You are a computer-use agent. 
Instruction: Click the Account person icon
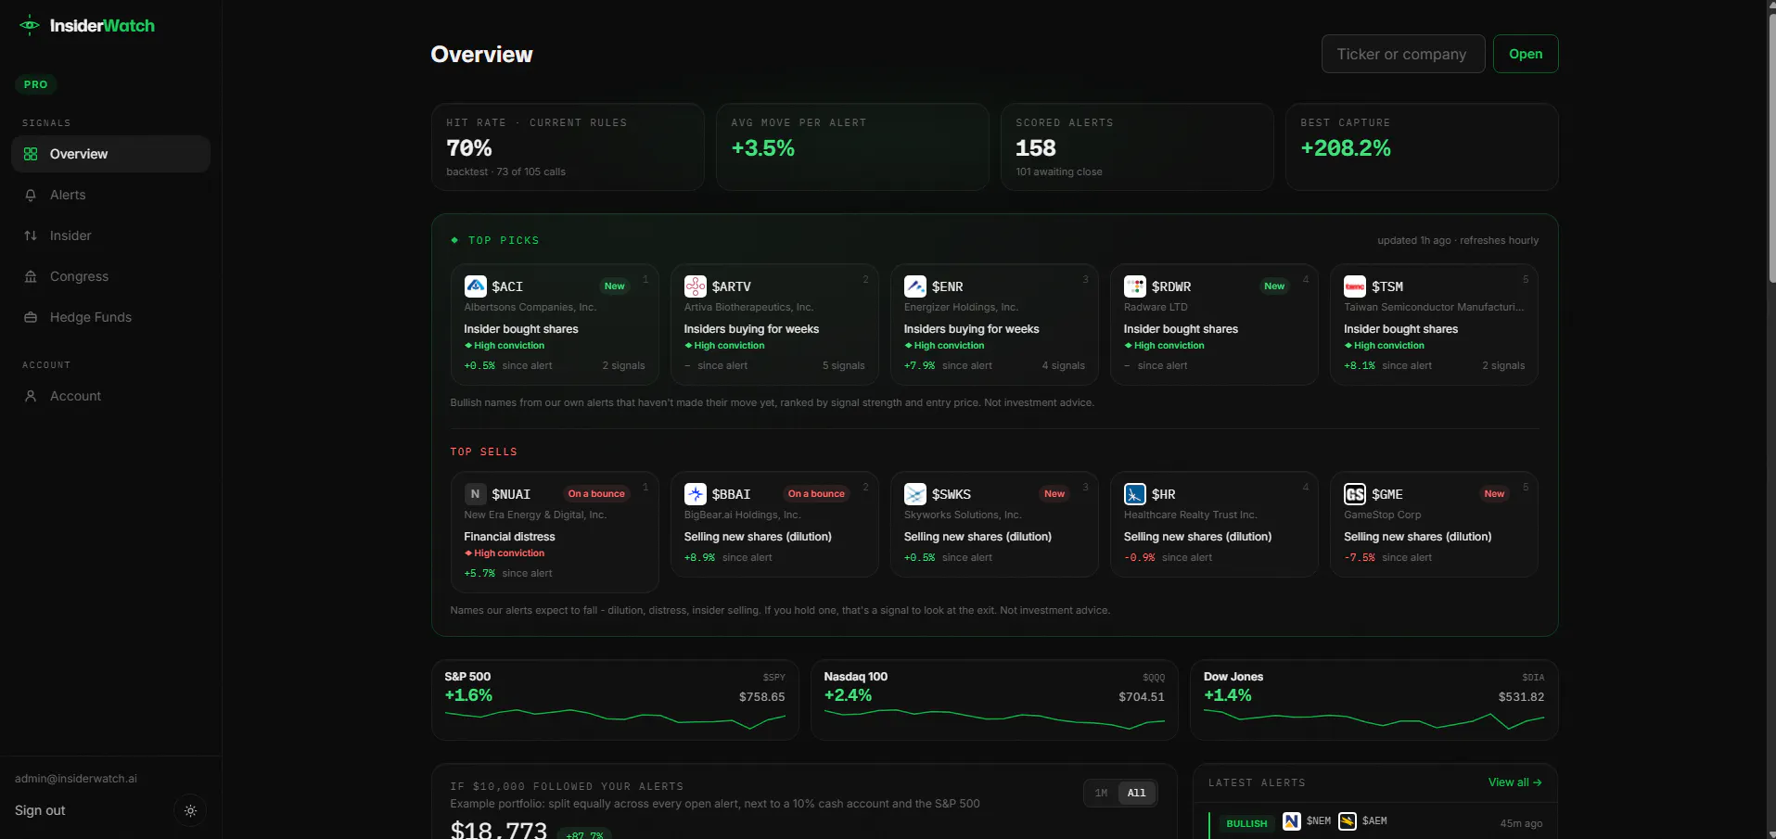tap(31, 396)
